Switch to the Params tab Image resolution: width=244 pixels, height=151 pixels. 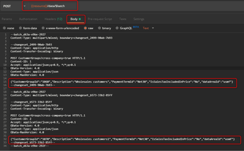(x=7, y=19)
